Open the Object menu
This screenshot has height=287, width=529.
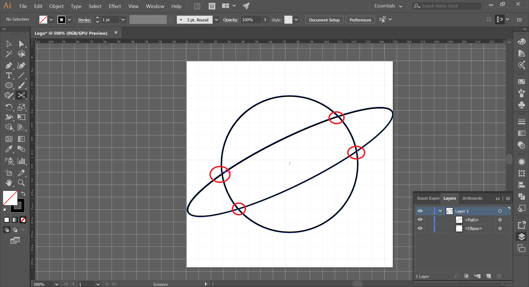coord(56,6)
